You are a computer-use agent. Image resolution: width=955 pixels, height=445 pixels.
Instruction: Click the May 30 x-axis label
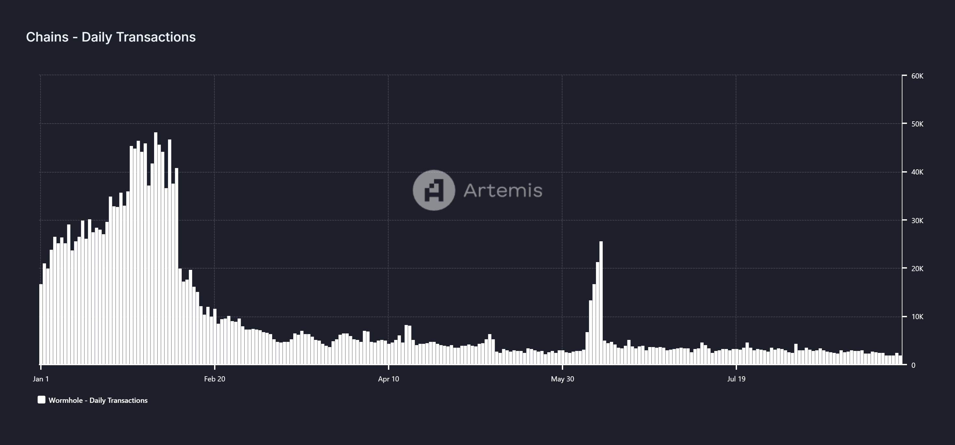[562, 379]
